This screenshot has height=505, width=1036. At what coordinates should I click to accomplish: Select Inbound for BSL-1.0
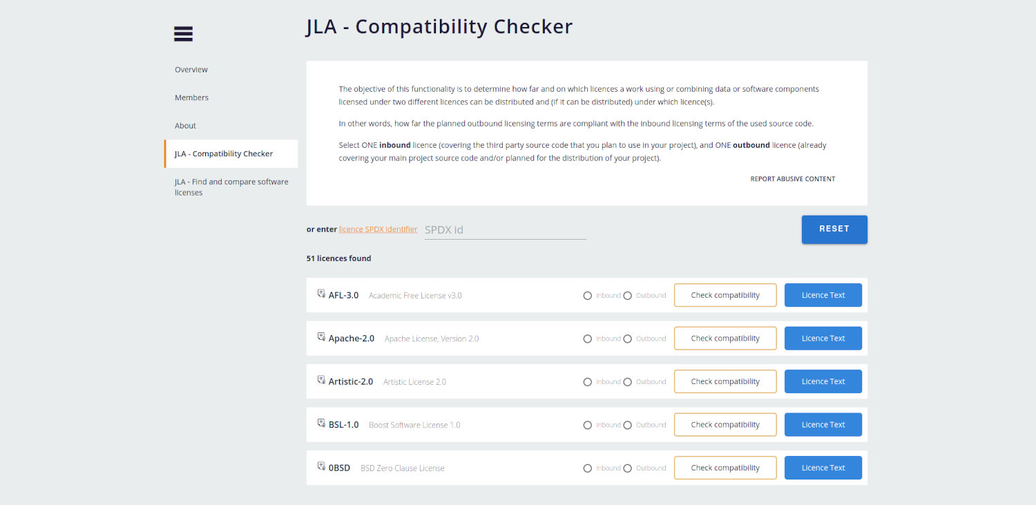pos(588,425)
